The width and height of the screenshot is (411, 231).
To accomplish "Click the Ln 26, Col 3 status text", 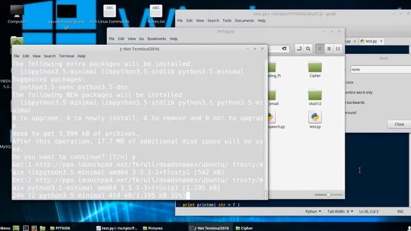I will pyautogui.click(x=369, y=211).
